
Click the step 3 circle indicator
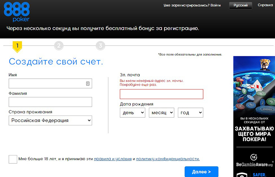click(x=100, y=46)
